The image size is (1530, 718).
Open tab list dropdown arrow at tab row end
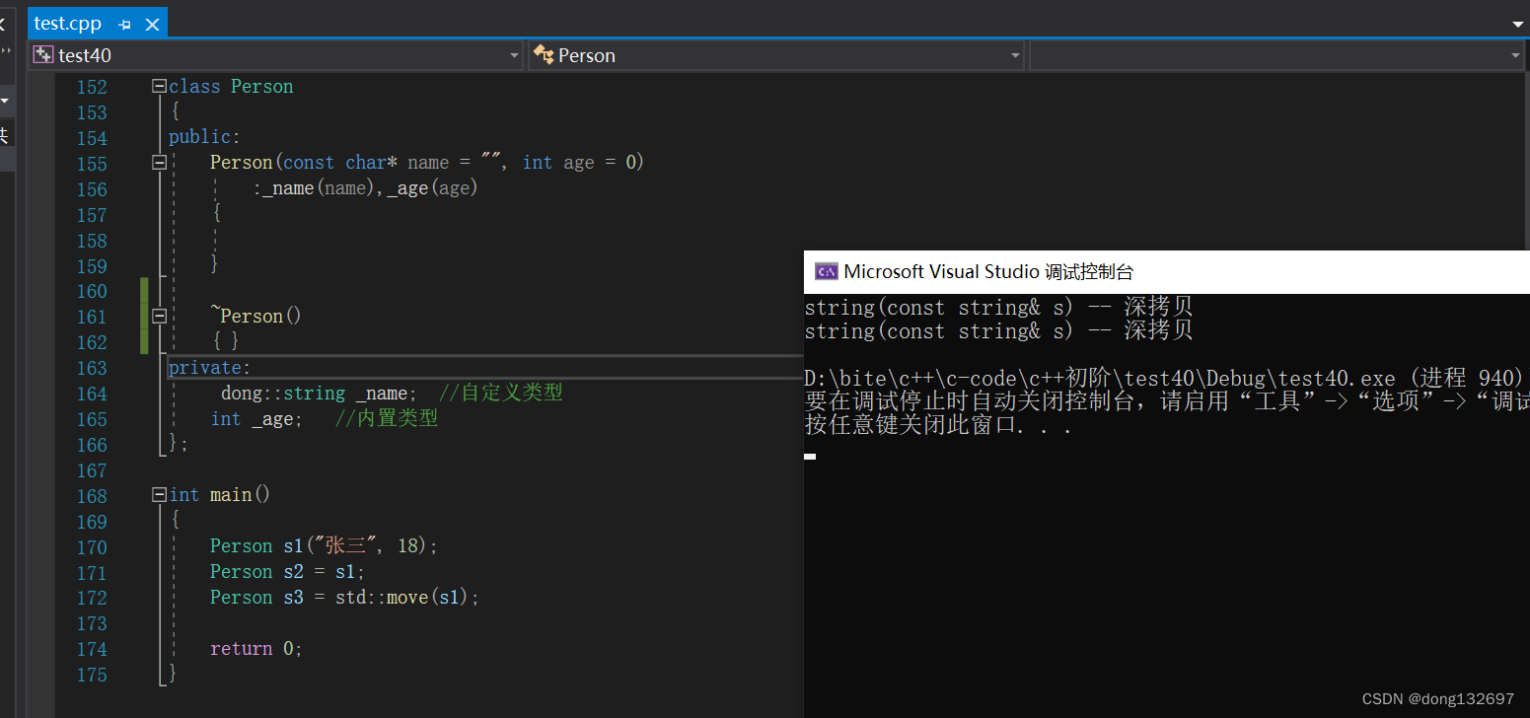click(1517, 25)
